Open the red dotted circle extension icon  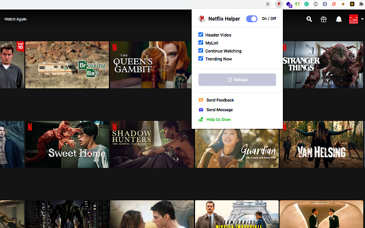[x=334, y=4]
